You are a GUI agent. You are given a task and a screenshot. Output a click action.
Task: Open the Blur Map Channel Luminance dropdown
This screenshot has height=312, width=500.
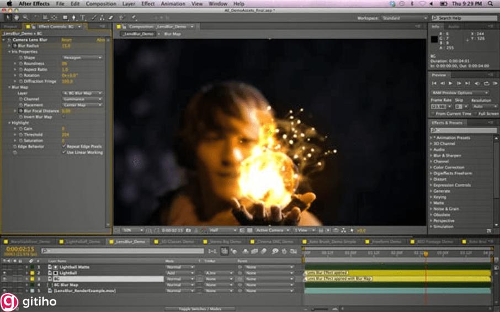(82, 99)
